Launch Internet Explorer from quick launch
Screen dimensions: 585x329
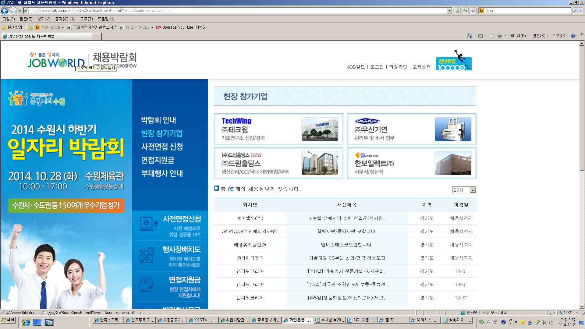pyautogui.click(x=26, y=322)
